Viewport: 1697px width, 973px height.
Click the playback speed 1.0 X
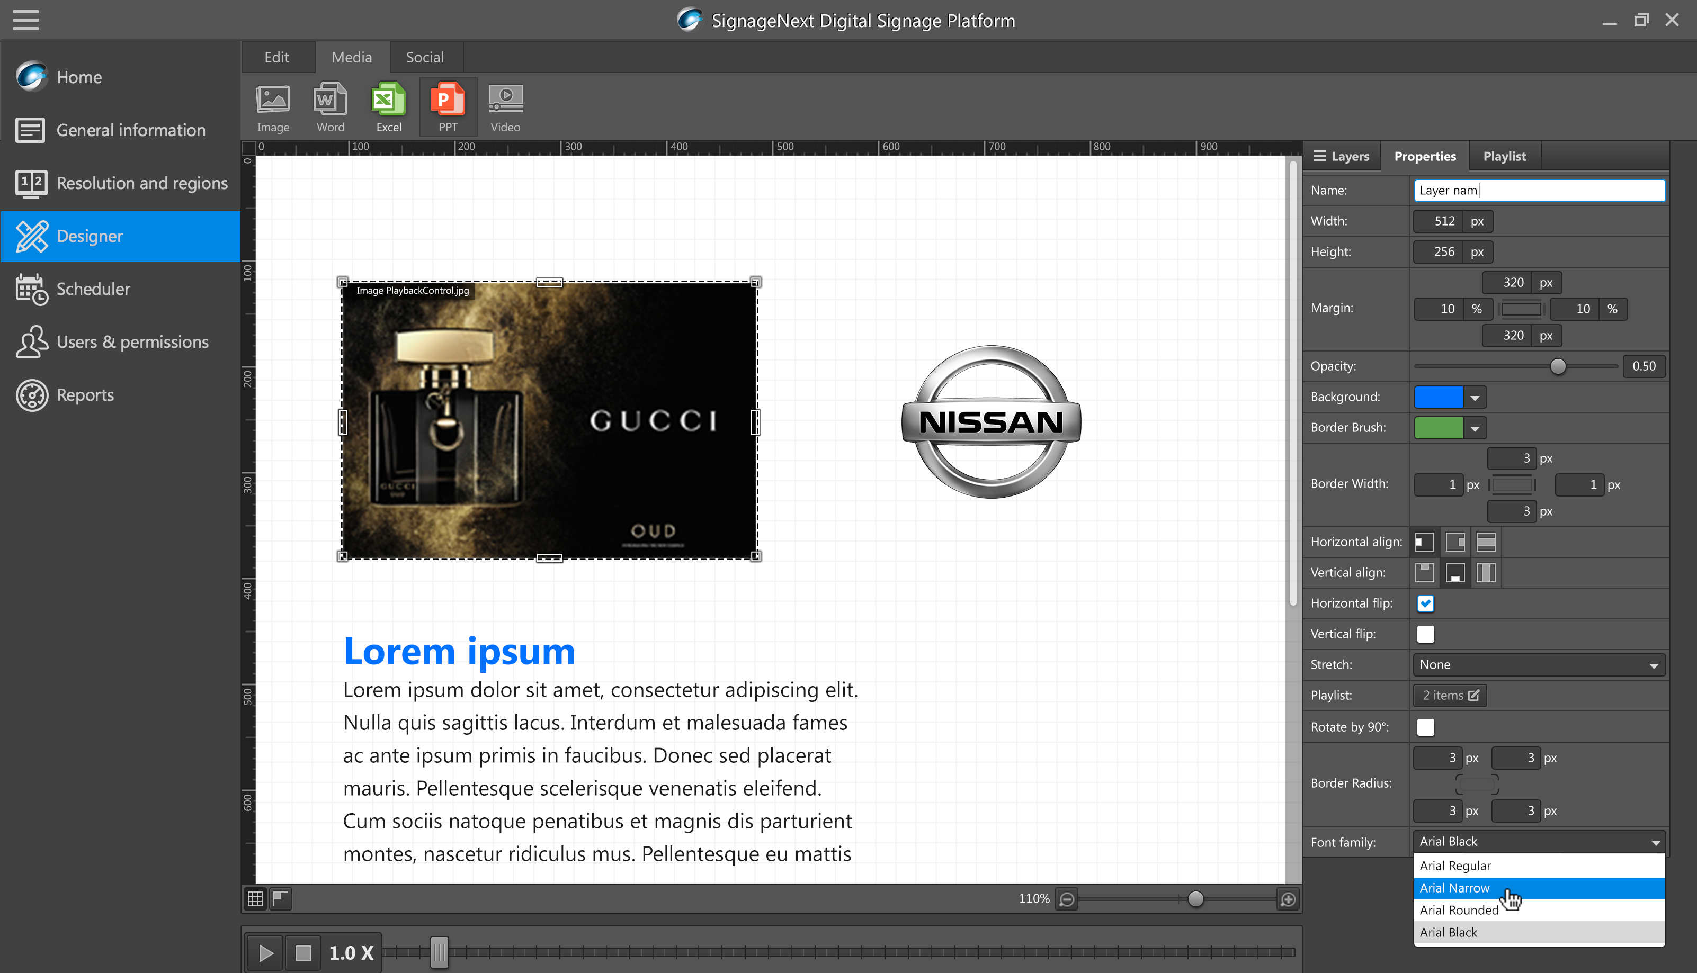(351, 953)
